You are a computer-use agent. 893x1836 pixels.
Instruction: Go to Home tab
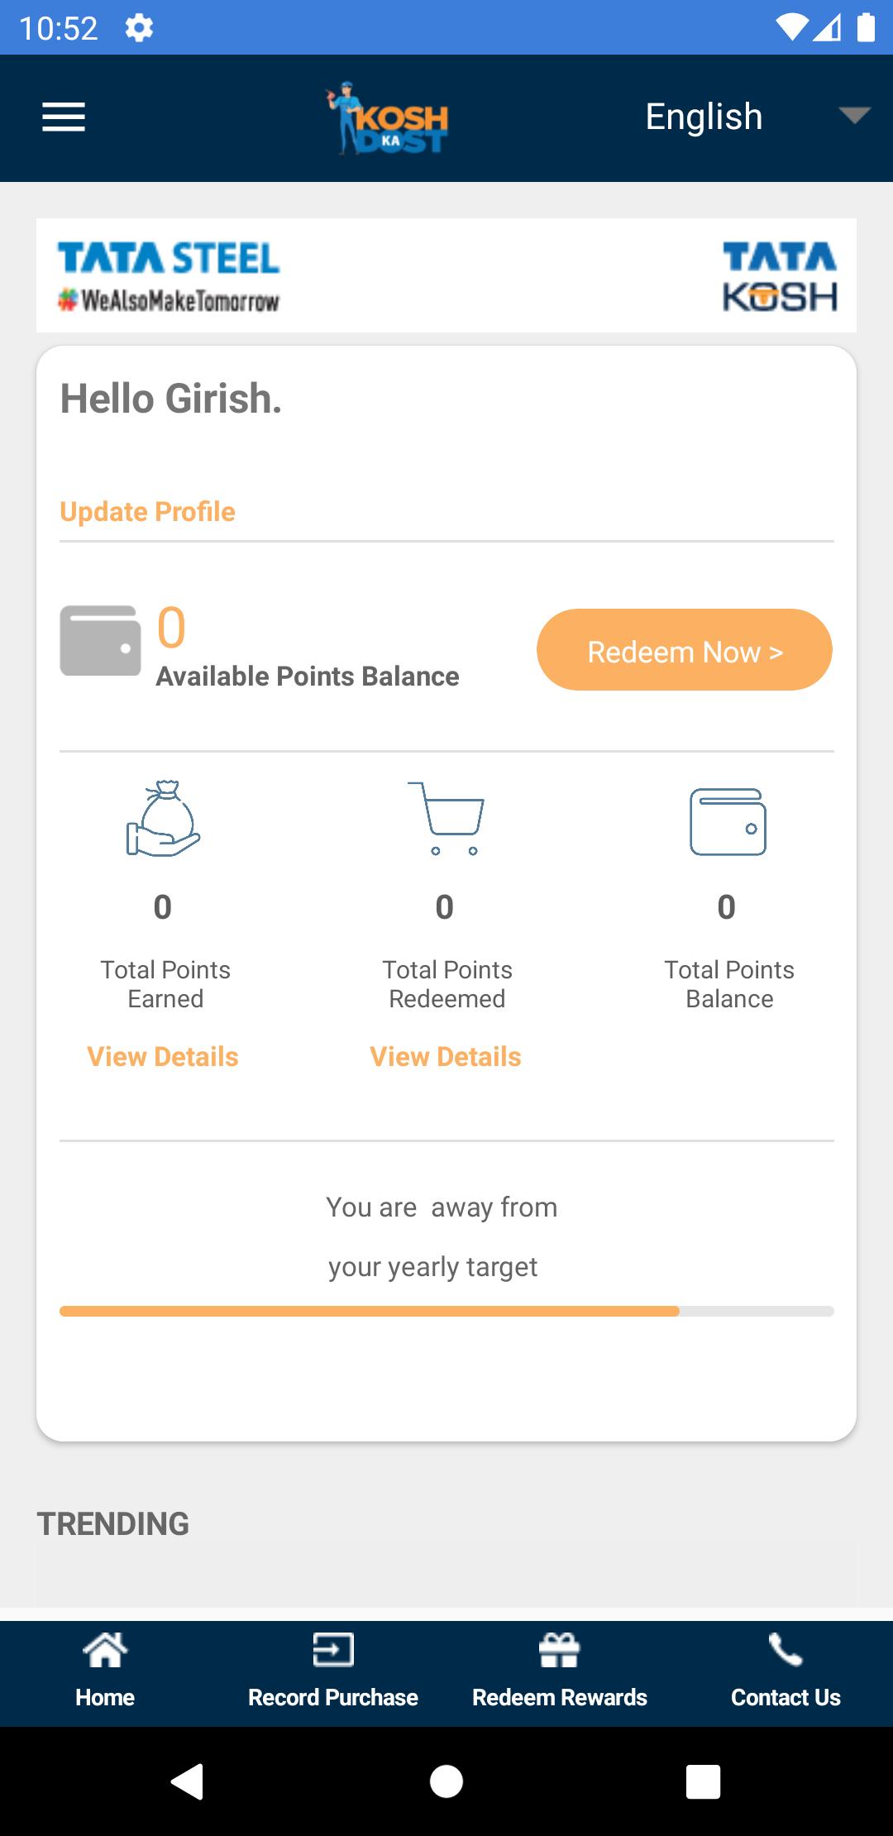[x=105, y=1671]
